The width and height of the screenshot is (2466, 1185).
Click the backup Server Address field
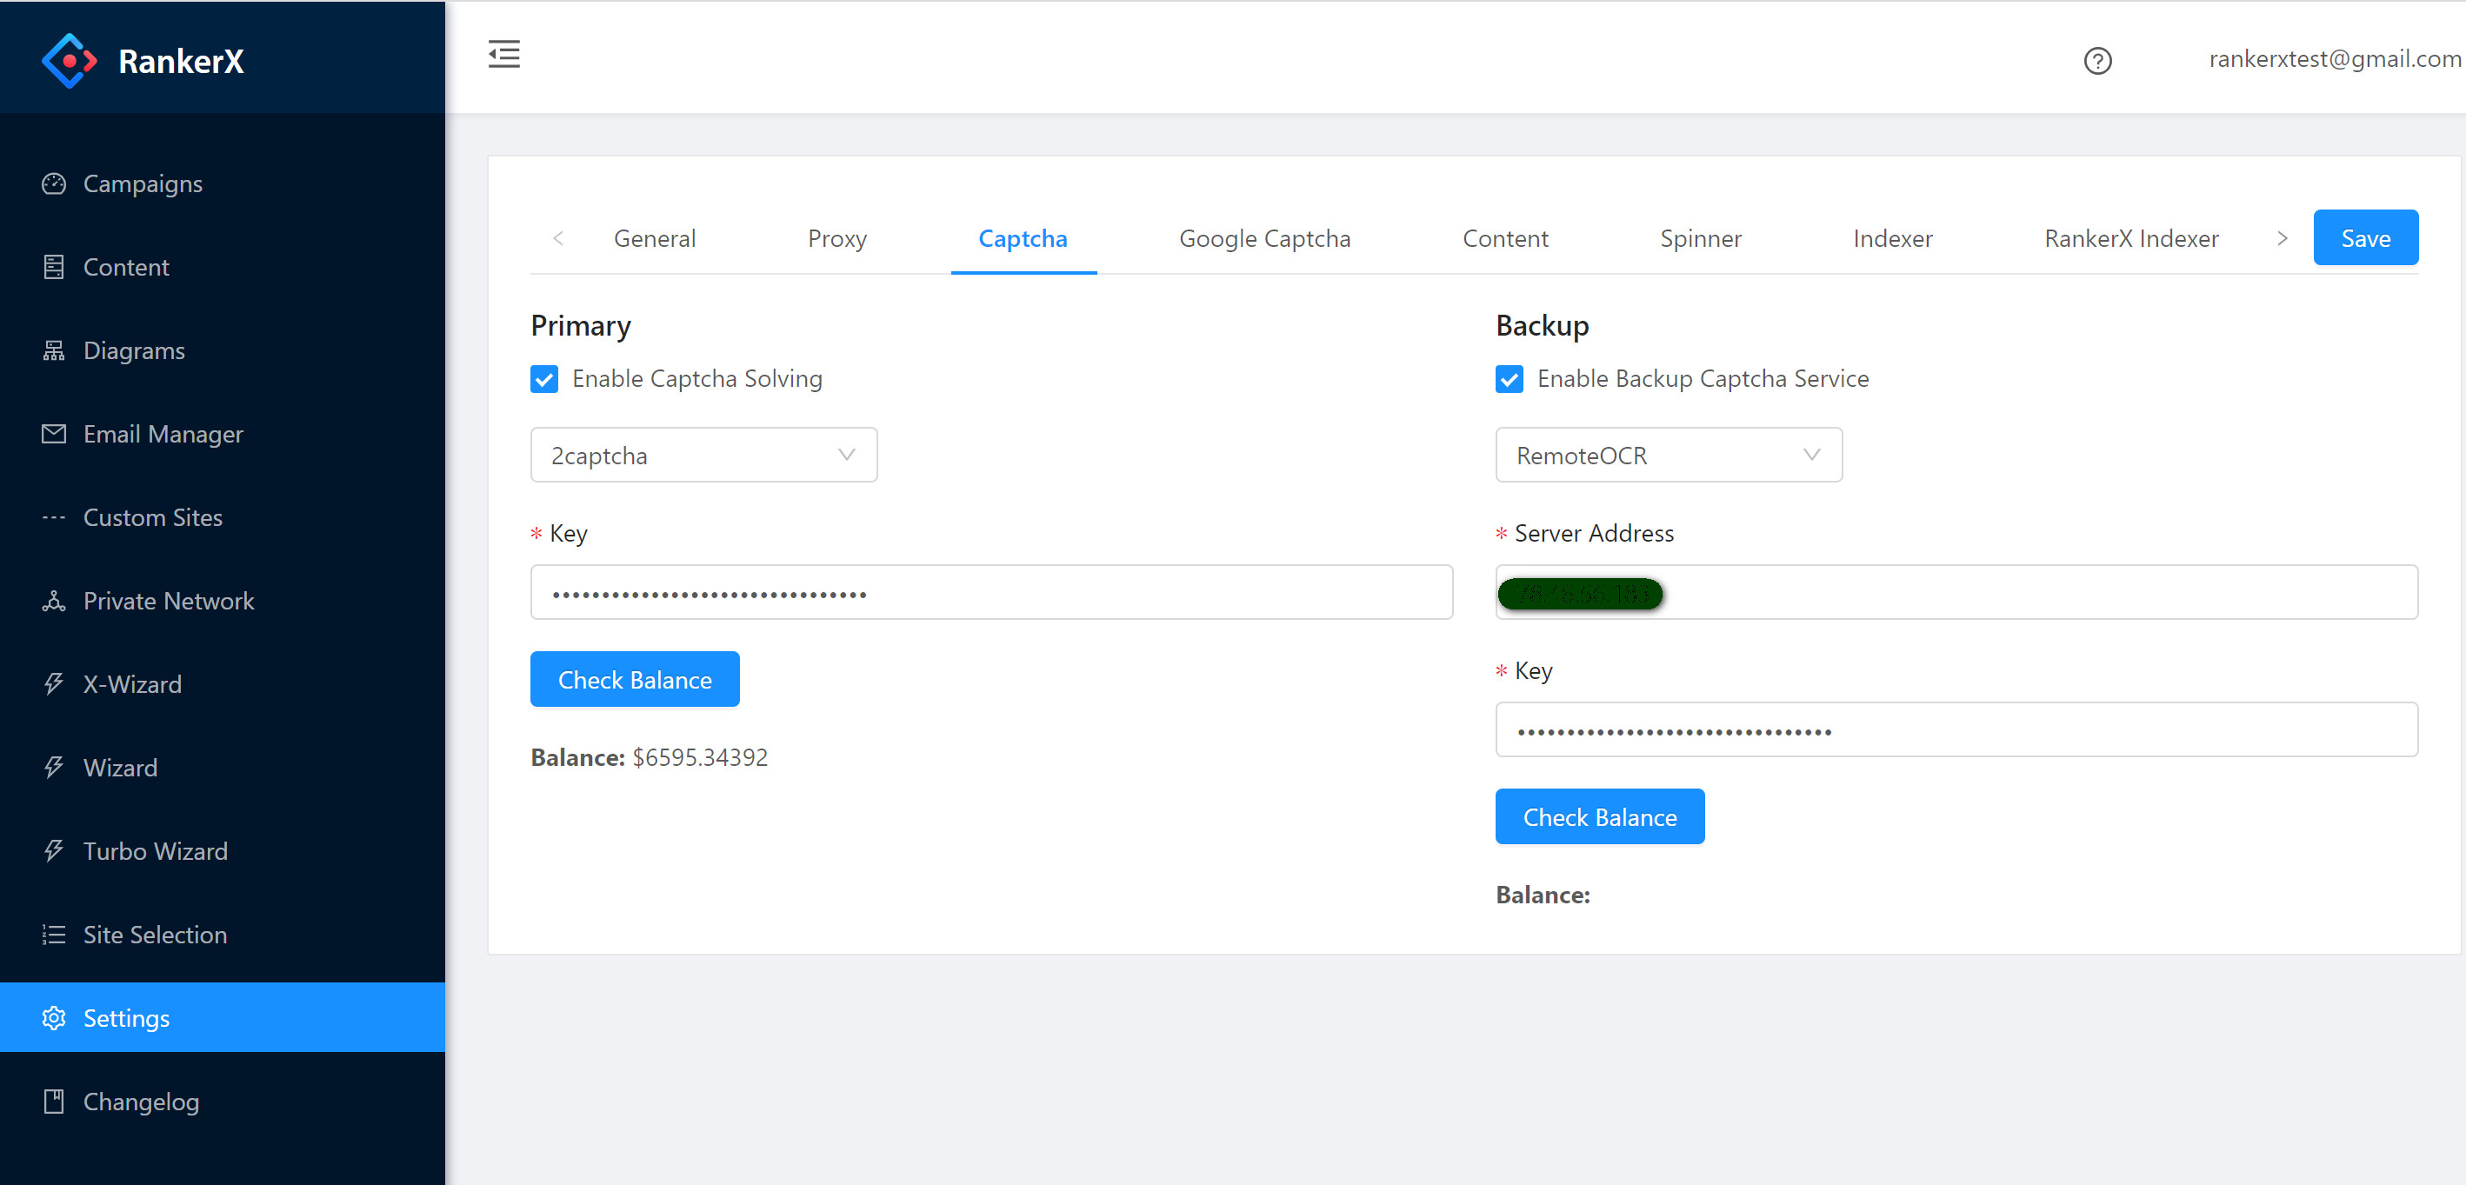(1956, 593)
